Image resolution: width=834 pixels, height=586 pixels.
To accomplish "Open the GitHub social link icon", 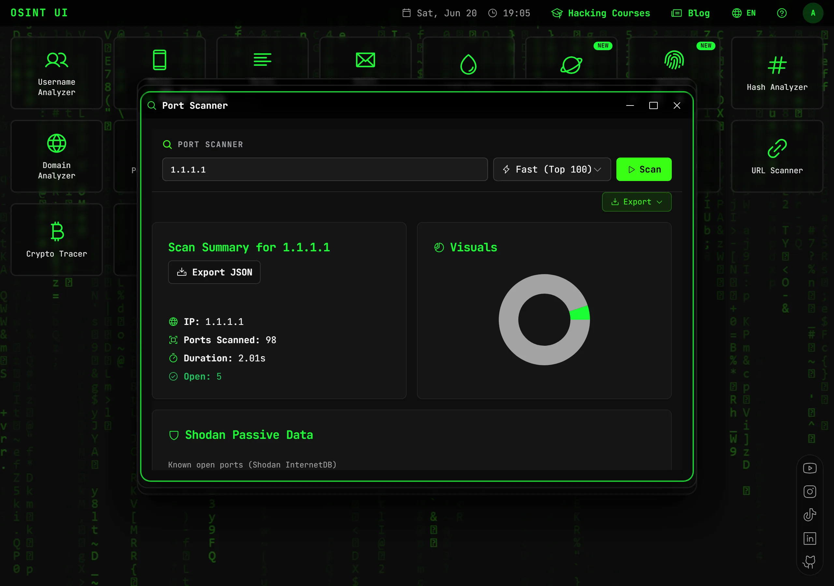I will coord(810,562).
